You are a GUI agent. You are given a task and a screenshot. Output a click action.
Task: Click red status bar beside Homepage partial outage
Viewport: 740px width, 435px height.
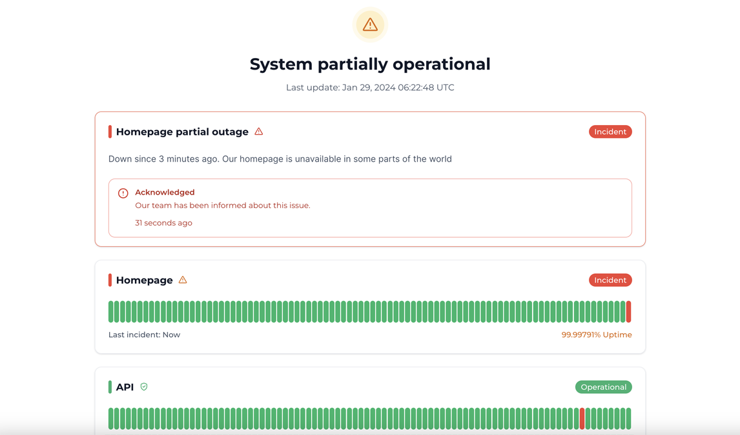click(x=110, y=131)
